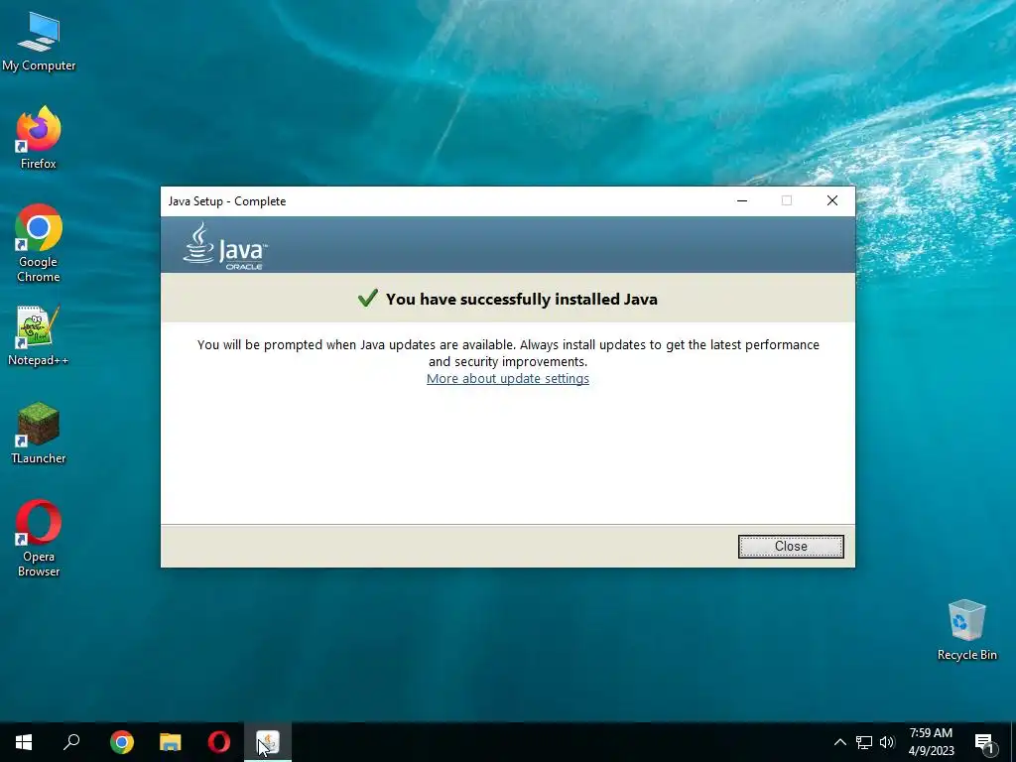Open Chrome from the taskbar

[x=122, y=742]
